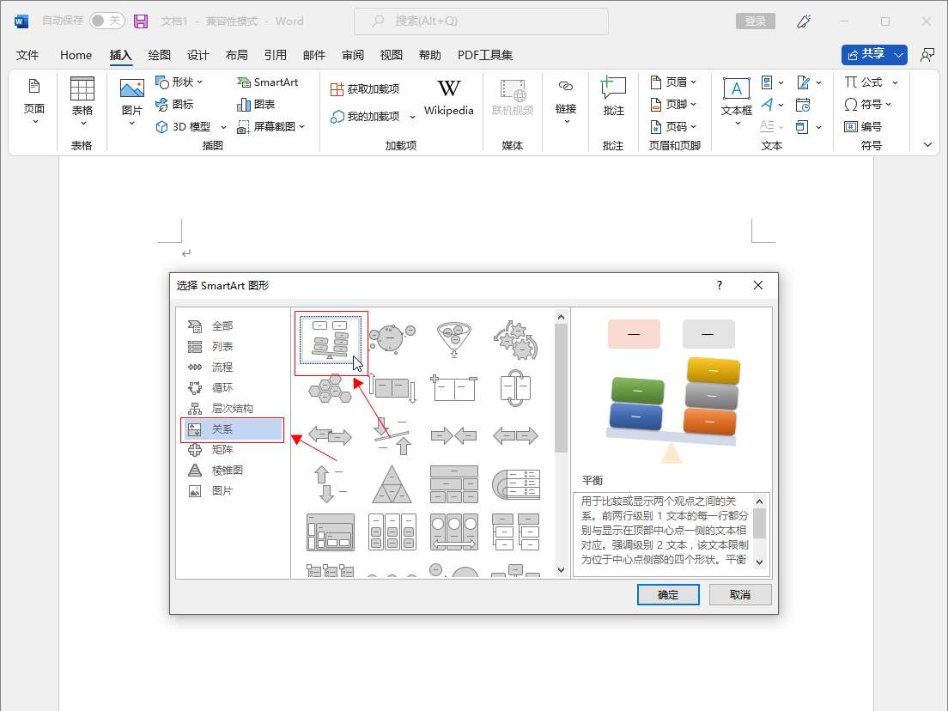Open the 链接 links dropdown
Screen dimensions: 948x711
[x=565, y=101]
